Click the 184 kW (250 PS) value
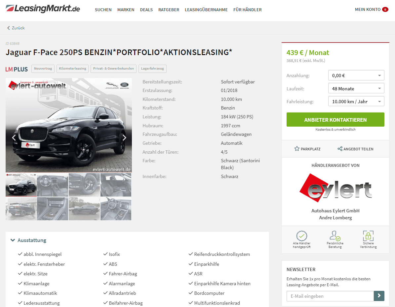Image resolution: width=395 pixels, height=307 pixels. tap(237, 117)
